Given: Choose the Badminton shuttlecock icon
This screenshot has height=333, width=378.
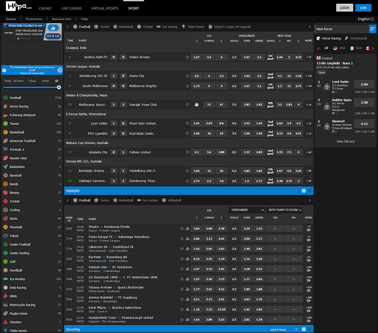Looking at the screenshot, I should pos(6,167).
